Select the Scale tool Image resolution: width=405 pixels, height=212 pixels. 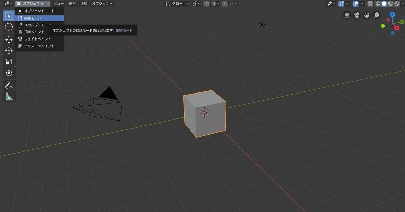pos(9,62)
